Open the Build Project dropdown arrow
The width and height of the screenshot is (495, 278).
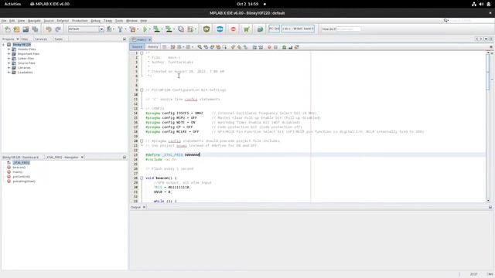pos(125,29)
